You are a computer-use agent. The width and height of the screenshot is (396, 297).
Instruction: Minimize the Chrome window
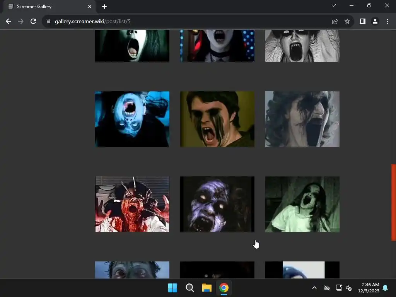point(351,5)
